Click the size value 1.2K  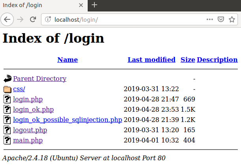click(188, 120)
